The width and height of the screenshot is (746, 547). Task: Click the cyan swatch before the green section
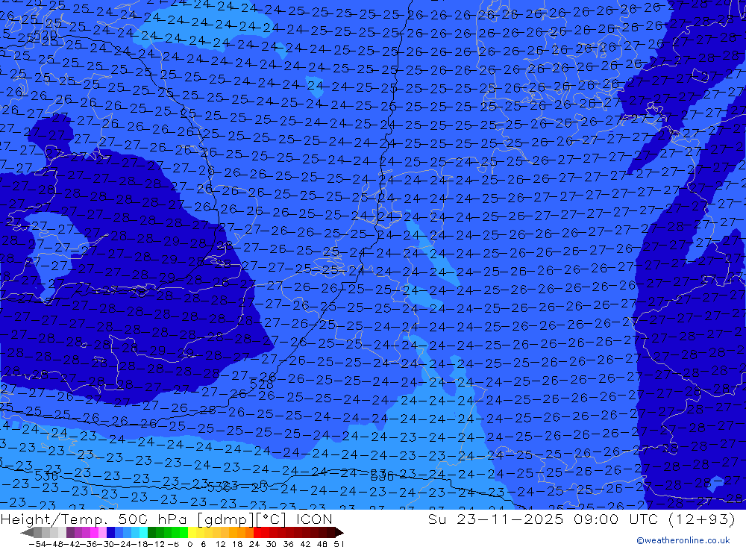143,532
